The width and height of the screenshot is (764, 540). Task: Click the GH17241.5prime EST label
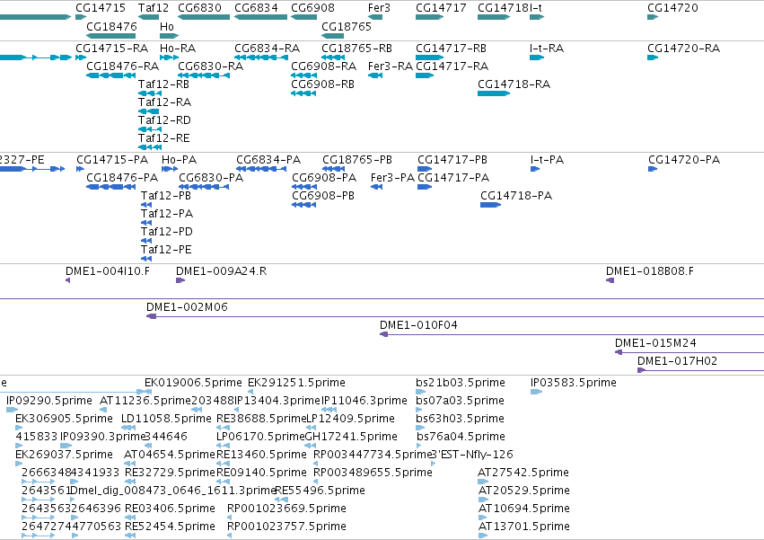pyautogui.click(x=351, y=436)
